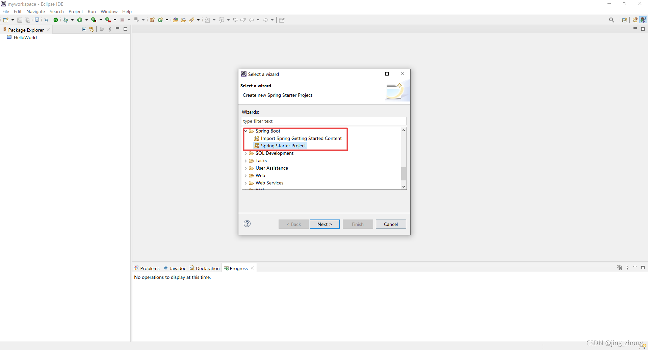Click the Previous Annotation icon

[222, 20]
